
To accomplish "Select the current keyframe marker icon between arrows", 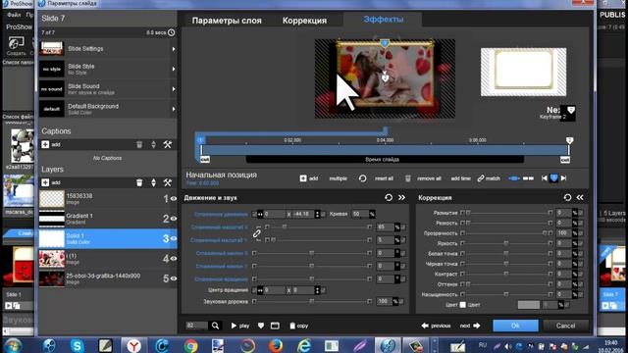I will click(553, 178).
